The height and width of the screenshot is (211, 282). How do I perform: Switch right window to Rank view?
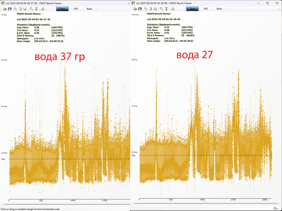pos(219,8)
